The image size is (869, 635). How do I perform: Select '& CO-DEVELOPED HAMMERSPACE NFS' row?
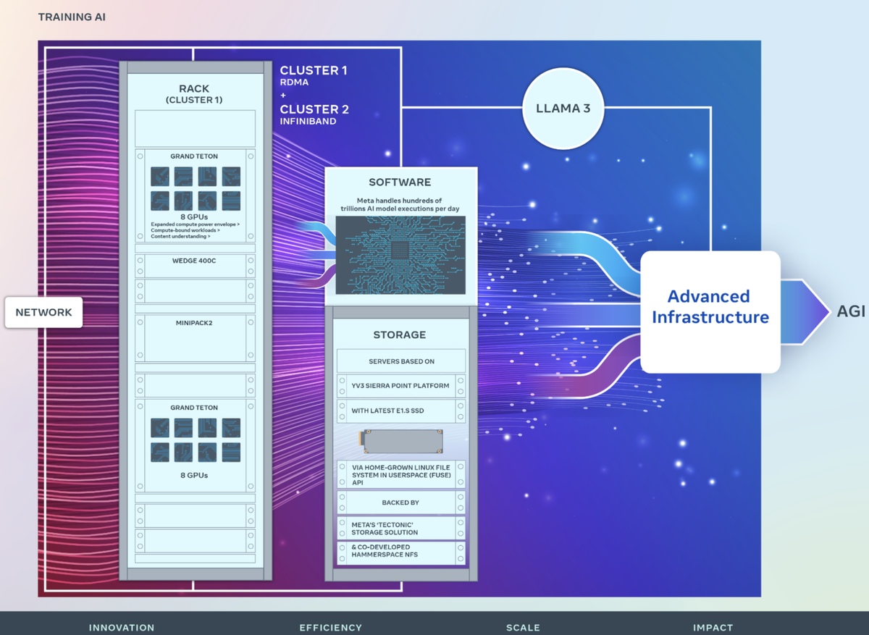pyautogui.click(x=401, y=553)
